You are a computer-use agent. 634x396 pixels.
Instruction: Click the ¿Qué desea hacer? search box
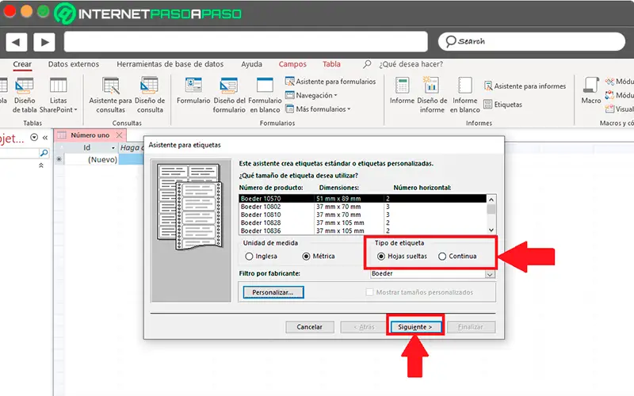click(x=411, y=64)
